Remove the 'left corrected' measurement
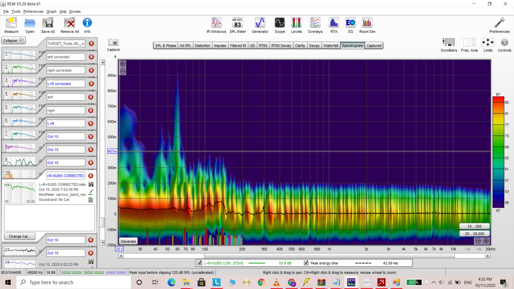Viewport: 514px width, 289px height. (91, 57)
